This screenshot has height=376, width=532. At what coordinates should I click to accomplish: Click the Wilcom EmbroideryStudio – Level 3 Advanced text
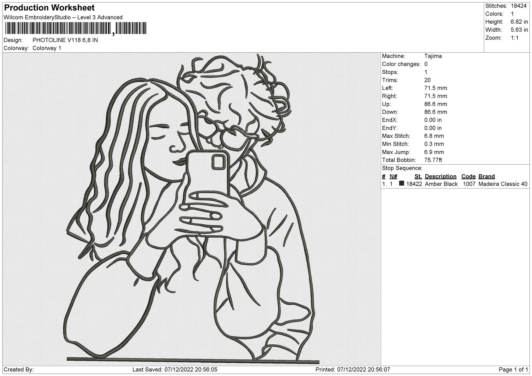point(63,17)
